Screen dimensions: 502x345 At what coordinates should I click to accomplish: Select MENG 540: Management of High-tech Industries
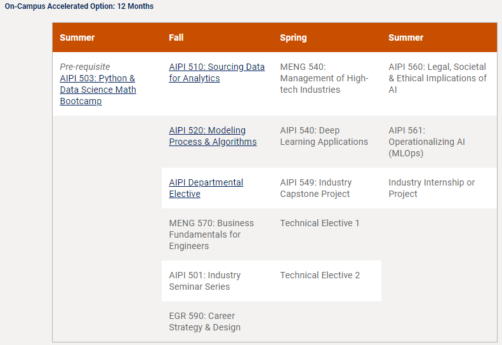pos(324,78)
